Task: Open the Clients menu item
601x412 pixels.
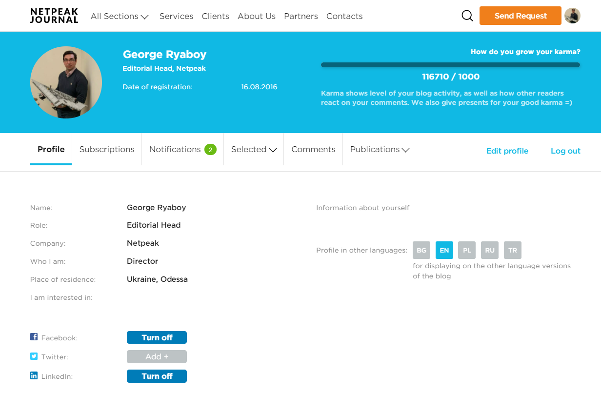Action: 215,16
